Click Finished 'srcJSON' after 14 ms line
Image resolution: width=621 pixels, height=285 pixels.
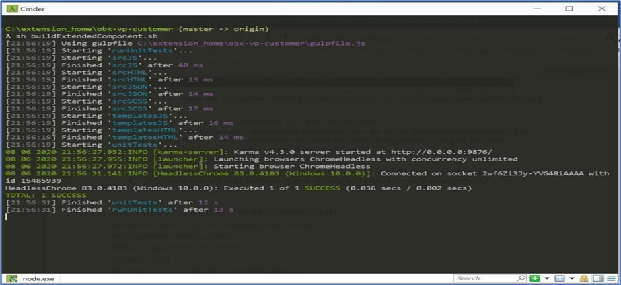tap(109, 94)
